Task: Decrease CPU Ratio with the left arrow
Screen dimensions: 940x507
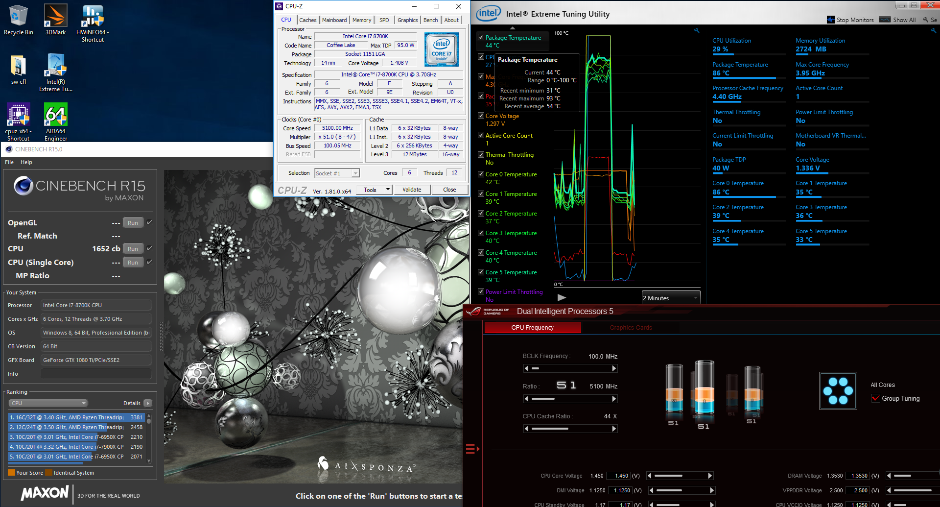Action: (x=527, y=399)
